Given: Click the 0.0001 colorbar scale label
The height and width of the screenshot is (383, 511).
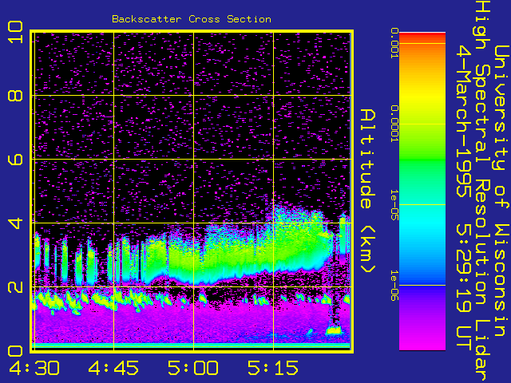Looking at the screenshot, I should tap(394, 124).
